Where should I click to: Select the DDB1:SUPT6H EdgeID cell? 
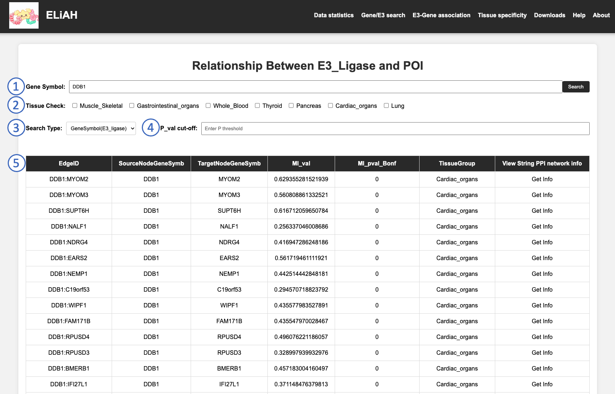[69, 211]
